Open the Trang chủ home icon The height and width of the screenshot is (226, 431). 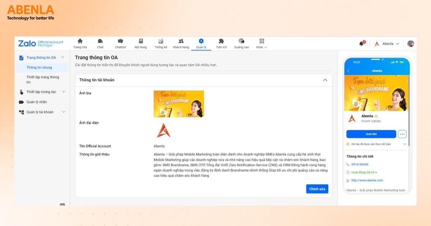[x=80, y=41]
